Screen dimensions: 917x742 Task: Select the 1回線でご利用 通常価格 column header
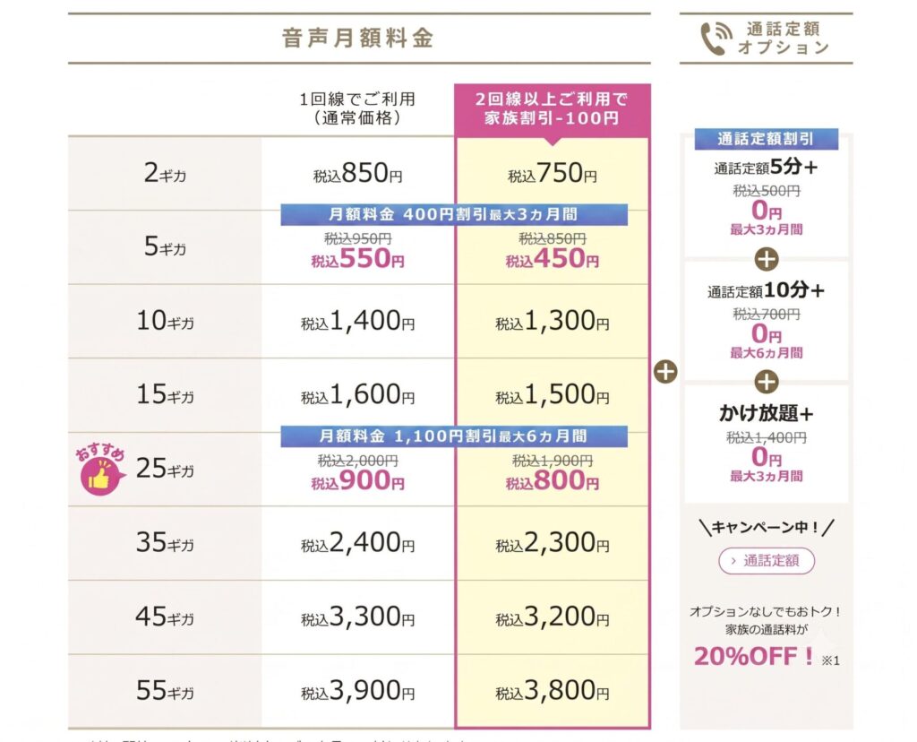[357, 108]
